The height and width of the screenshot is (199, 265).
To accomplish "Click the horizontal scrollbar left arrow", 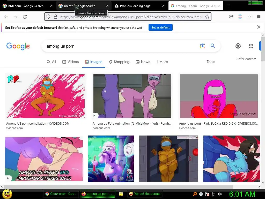I will 2,187.
